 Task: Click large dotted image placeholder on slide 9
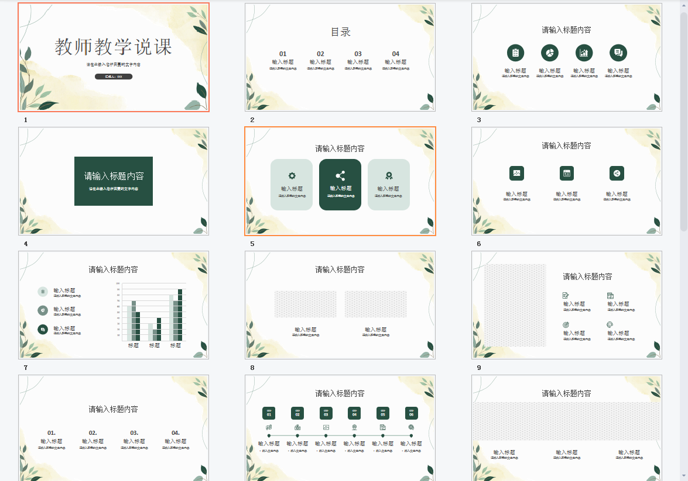515,305
